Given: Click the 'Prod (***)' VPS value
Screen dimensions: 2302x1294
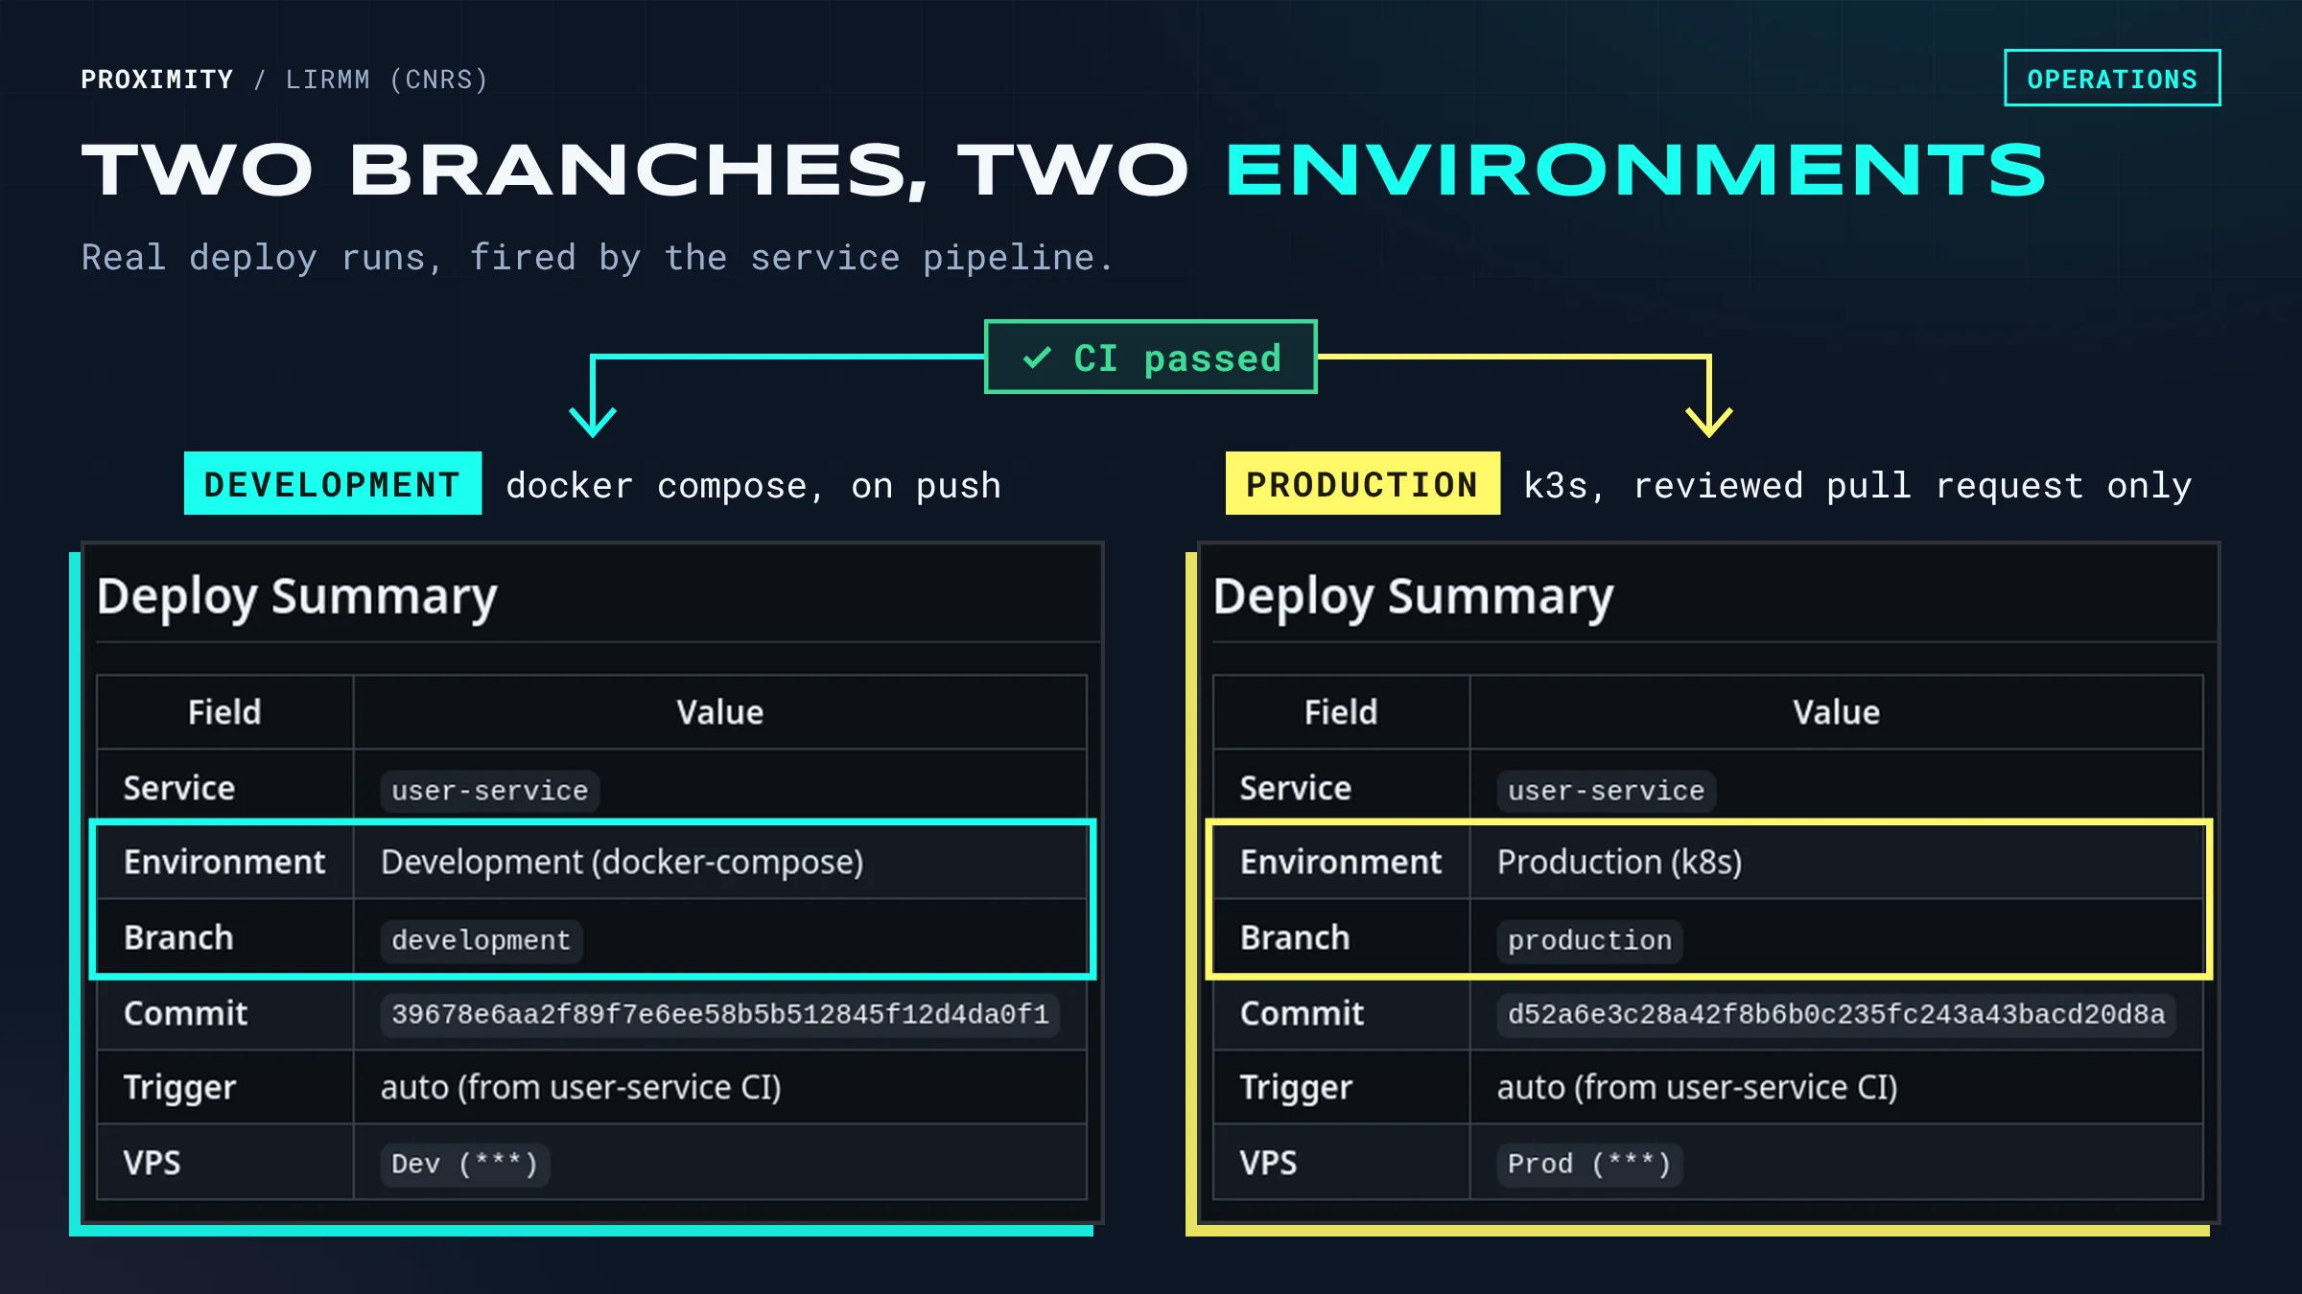Looking at the screenshot, I should [1590, 1165].
